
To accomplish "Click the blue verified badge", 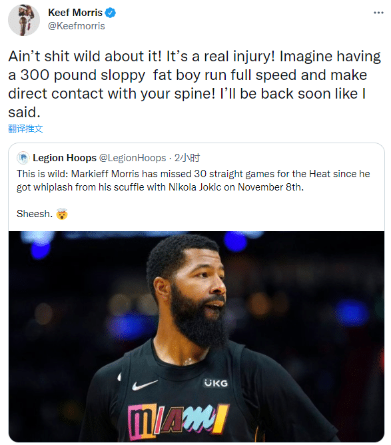I will 110,13.
